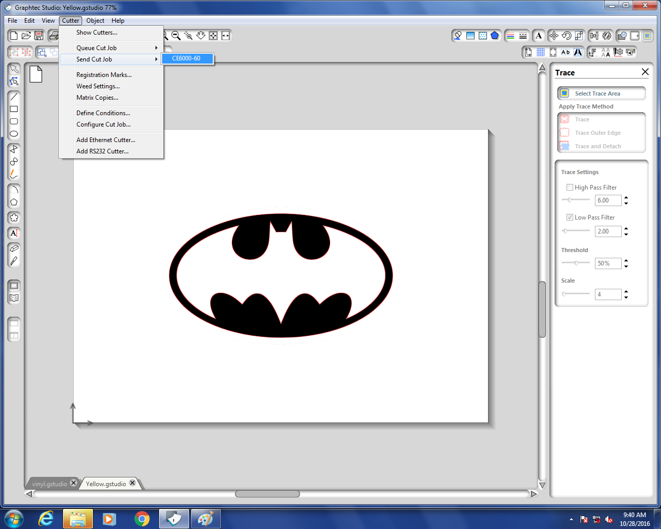Open the registration marks bracket icon
The image size is (661, 529).
pyautogui.click(x=553, y=52)
